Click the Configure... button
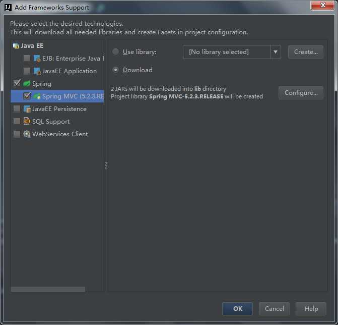The height and width of the screenshot is (325, 338). tap(301, 93)
